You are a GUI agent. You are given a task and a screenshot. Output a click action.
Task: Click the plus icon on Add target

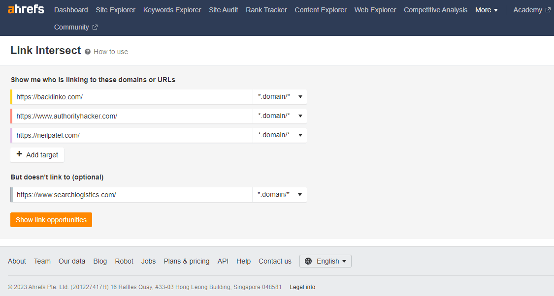click(x=19, y=154)
